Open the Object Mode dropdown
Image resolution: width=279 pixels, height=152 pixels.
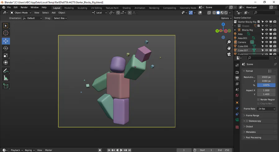[x=21, y=13]
